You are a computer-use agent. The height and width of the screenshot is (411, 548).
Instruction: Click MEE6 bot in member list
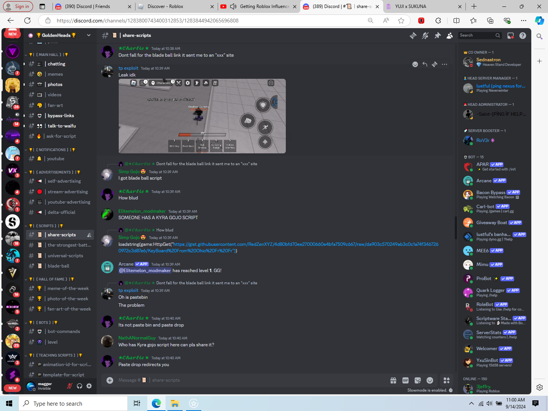(495, 250)
